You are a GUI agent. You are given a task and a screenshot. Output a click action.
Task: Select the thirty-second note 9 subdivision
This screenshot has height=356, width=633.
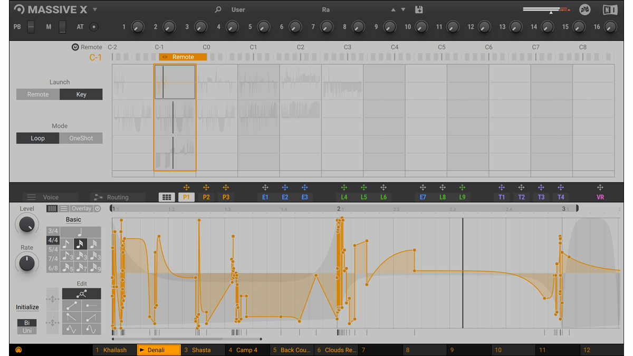[x=94, y=267]
